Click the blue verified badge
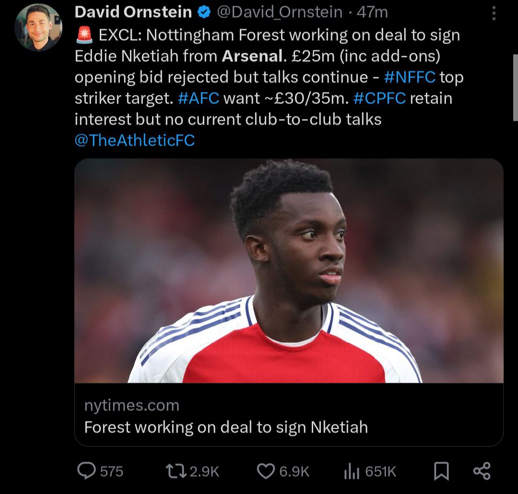518x494 pixels. pos(204,12)
